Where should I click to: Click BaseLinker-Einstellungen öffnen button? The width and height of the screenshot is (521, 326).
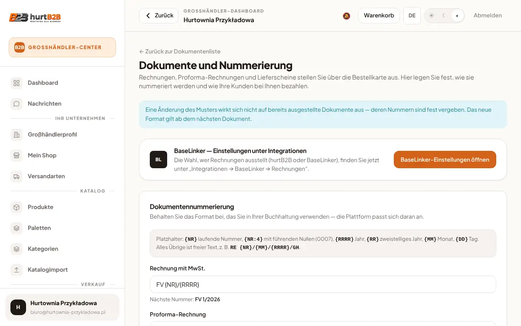[x=445, y=160]
